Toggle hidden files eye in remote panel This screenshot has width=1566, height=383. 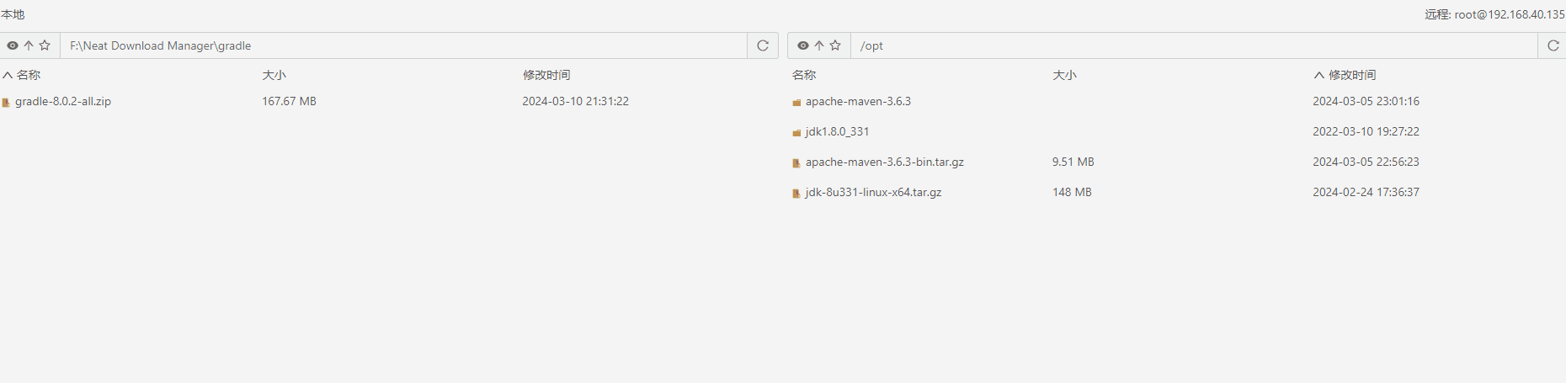click(x=803, y=45)
